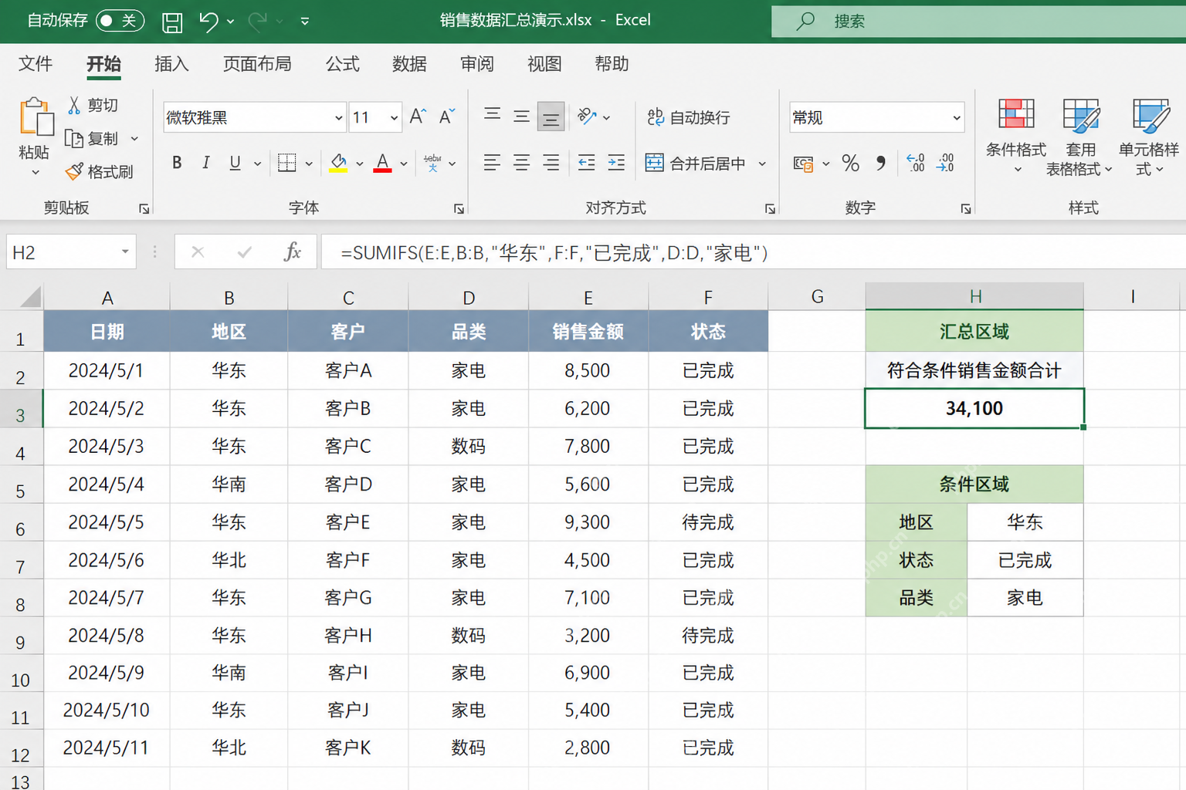Open Conditional Formatting (条件格式) menu
The height and width of the screenshot is (790, 1186).
1016,137
